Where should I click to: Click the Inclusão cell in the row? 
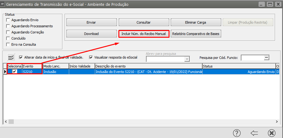(56, 72)
